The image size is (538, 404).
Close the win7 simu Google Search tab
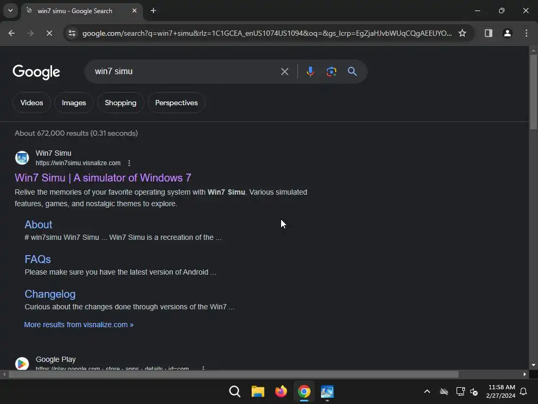(134, 11)
